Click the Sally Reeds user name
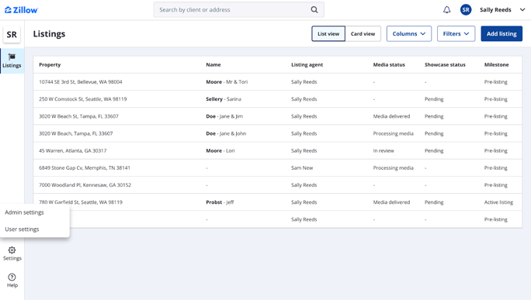 click(x=495, y=10)
